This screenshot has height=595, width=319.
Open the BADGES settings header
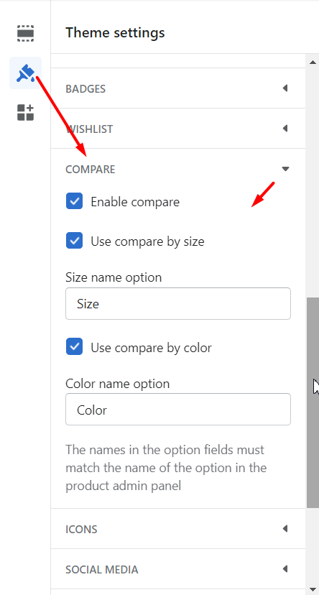pos(178,88)
